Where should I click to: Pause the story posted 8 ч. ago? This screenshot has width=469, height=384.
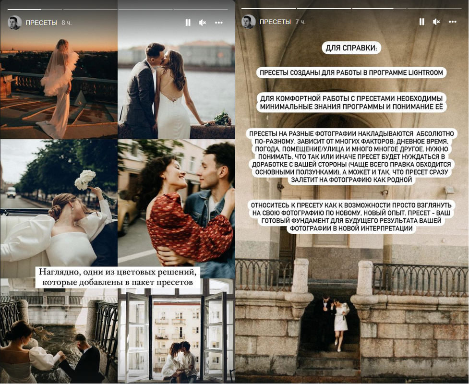[188, 23]
